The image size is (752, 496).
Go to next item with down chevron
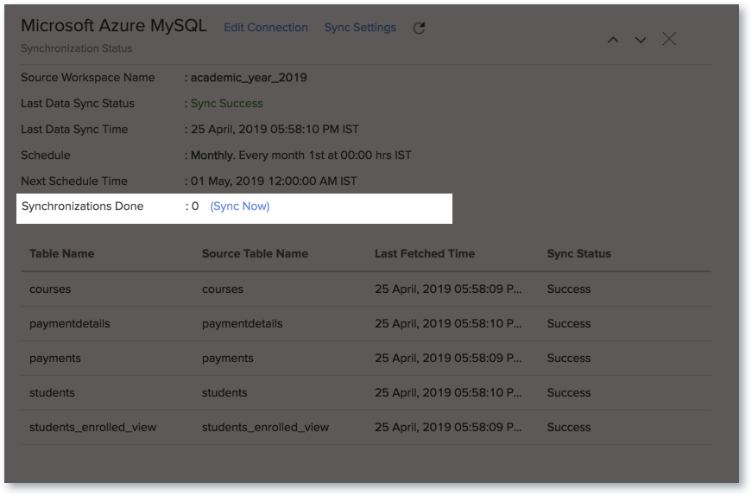641,40
